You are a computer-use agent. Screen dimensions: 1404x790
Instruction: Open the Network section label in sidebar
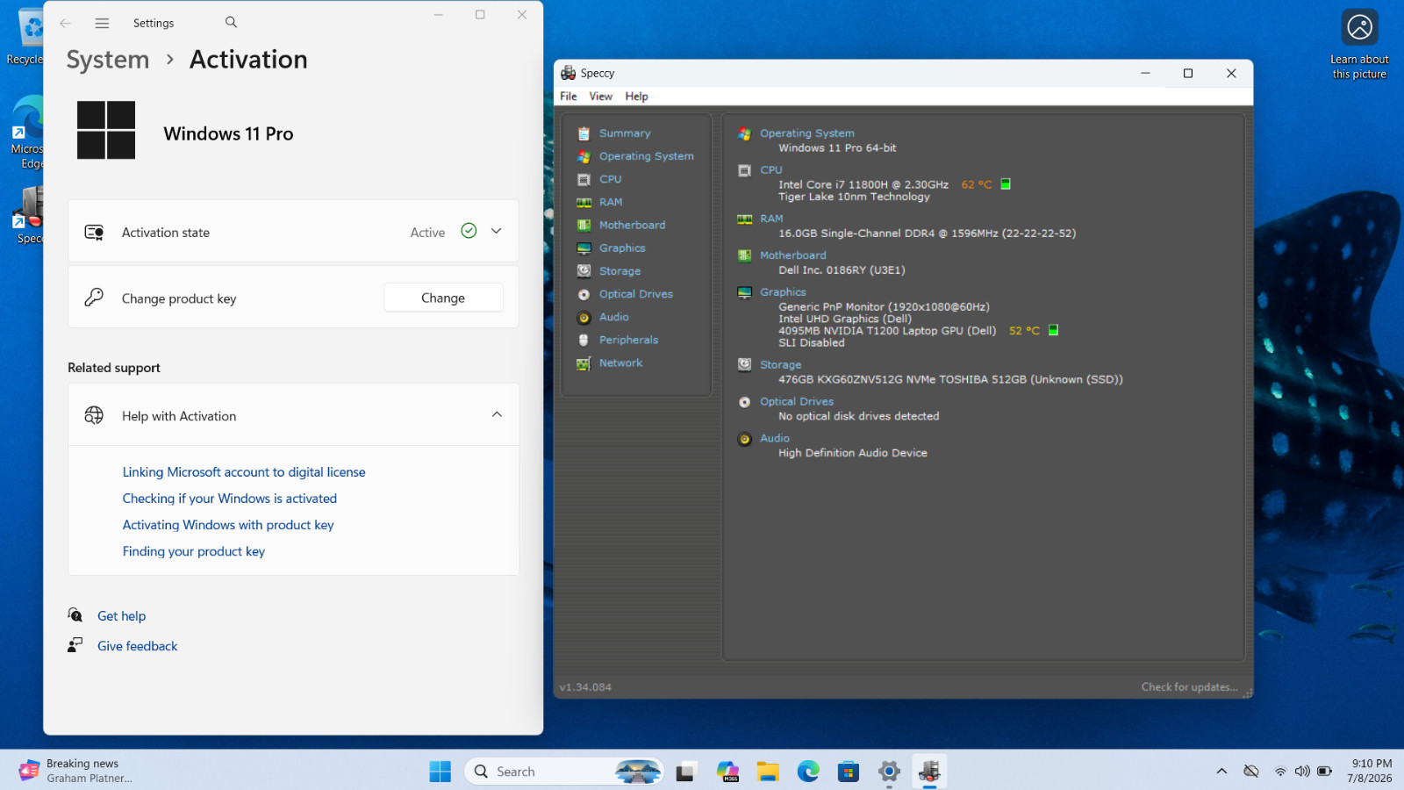(620, 363)
